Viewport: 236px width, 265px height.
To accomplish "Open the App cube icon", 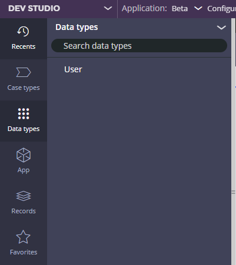I will 24,155.
